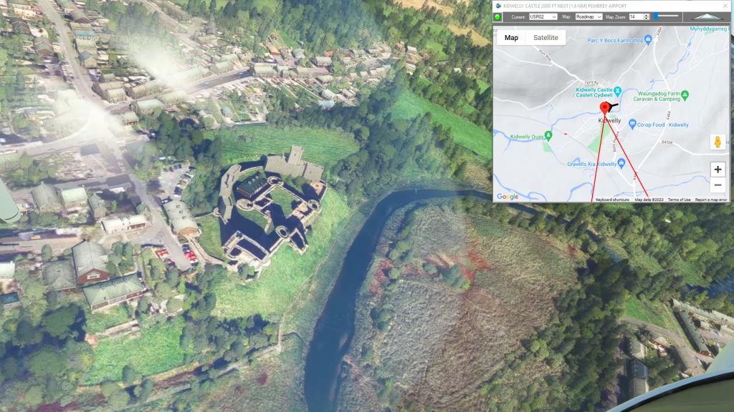Screen dimensions: 734x412
Task: Click the Parc Y Bocs Farm Shop marker
Action: (648, 40)
